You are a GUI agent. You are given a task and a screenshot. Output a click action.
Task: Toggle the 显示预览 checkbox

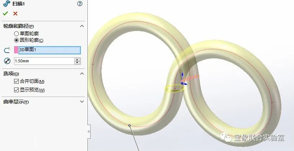[x=17, y=90]
